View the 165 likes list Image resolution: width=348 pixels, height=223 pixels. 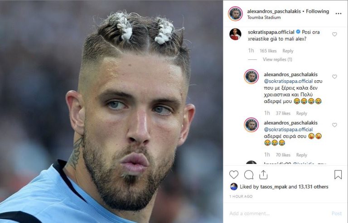click(268, 51)
